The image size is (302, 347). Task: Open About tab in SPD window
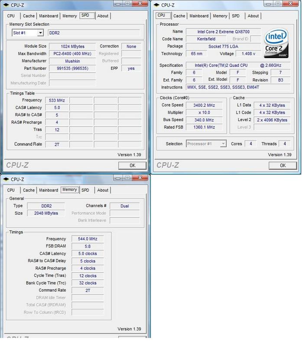pos(103,16)
